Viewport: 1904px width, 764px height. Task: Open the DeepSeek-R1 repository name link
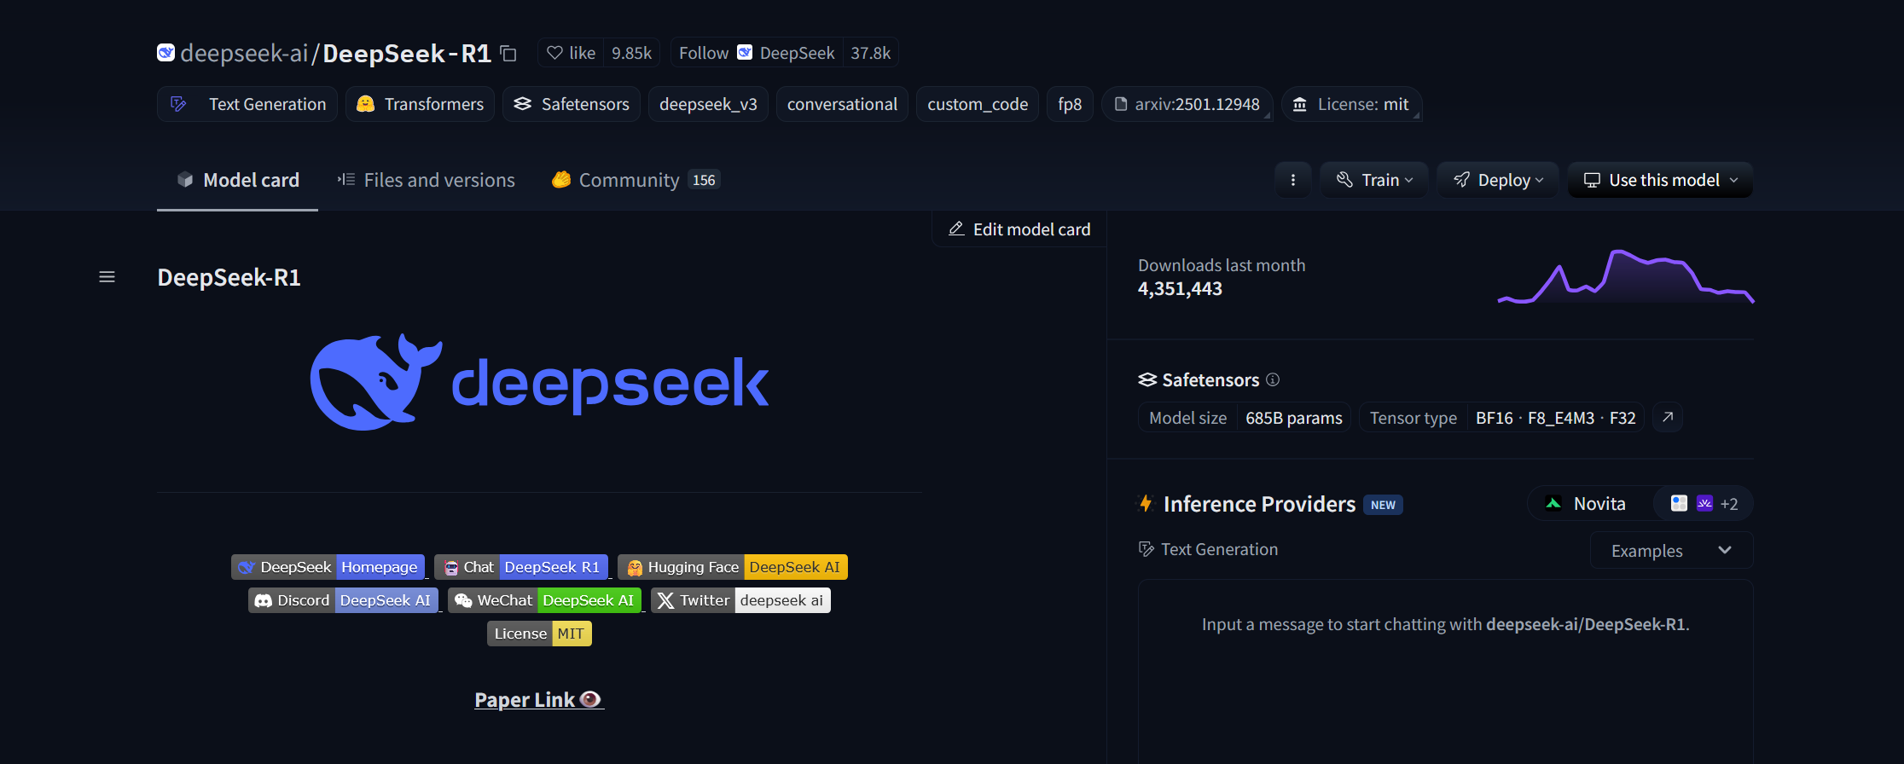pos(407,54)
